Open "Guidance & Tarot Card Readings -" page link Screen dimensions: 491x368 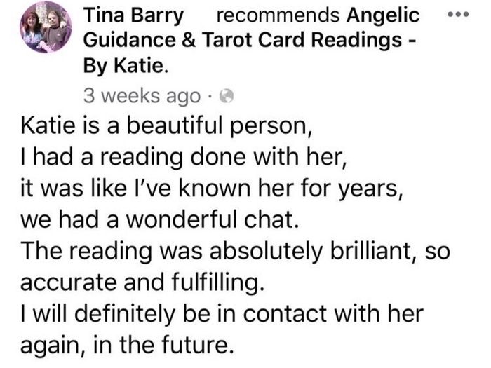pyautogui.click(x=250, y=41)
